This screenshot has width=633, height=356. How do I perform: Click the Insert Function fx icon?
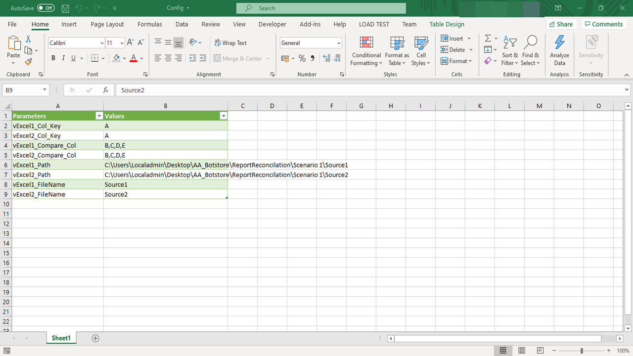point(105,90)
